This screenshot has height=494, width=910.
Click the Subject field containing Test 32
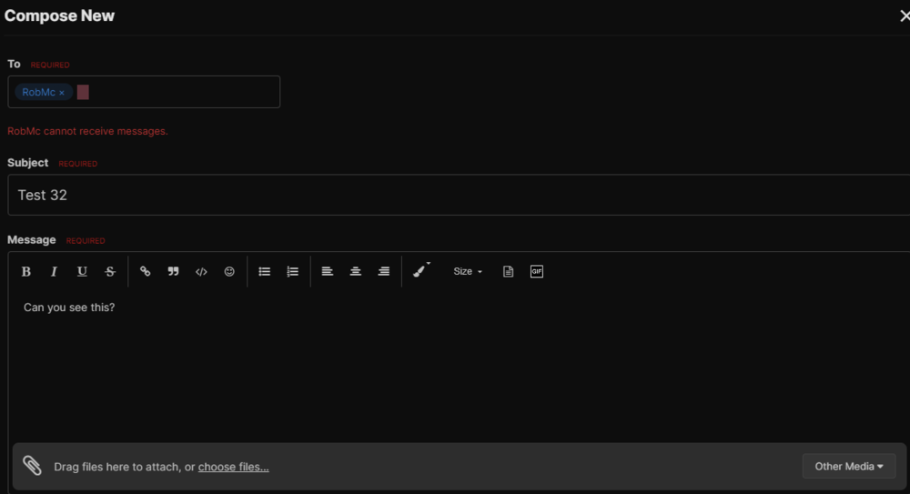coord(455,195)
